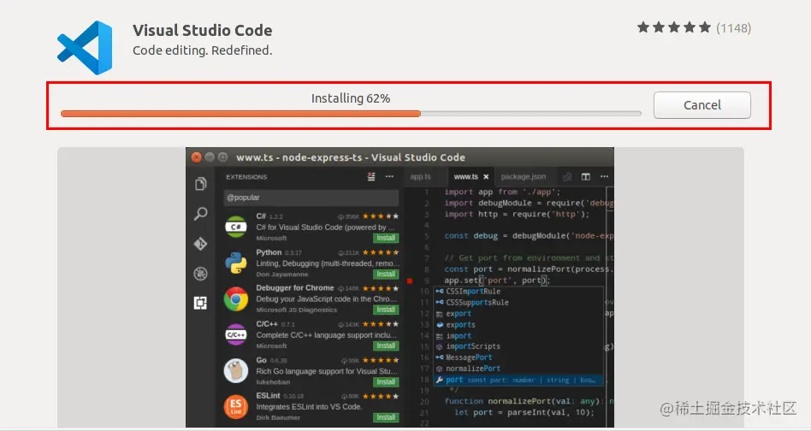Image resolution: width=811 pixels, height=431 pixels.
Task: Open Explorer files icon in preview sidebar
Action: (201, 184)
